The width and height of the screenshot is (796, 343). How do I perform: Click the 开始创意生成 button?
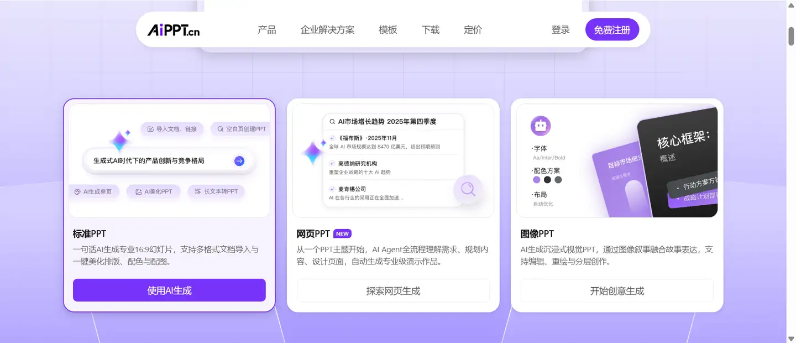coord(617,290)
